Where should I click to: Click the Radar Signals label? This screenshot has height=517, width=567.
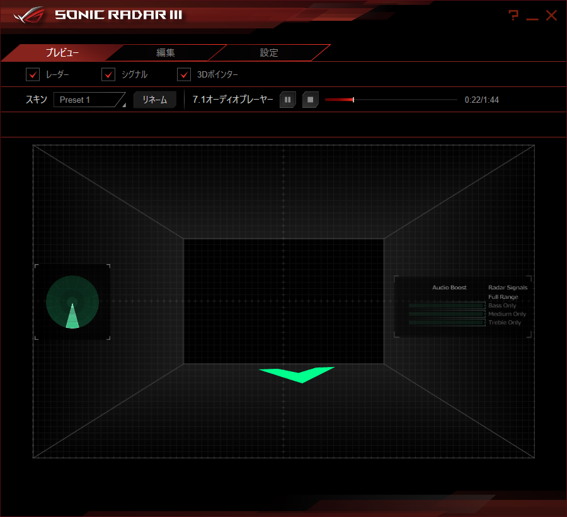508,288
